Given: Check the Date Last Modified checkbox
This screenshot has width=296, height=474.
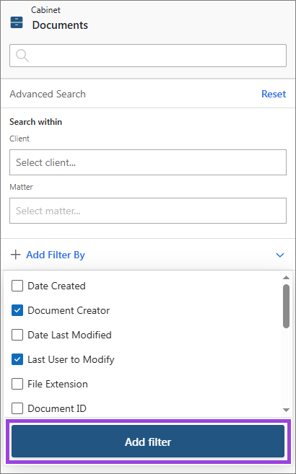Looking at the screenshot, I should coord(17,335).
